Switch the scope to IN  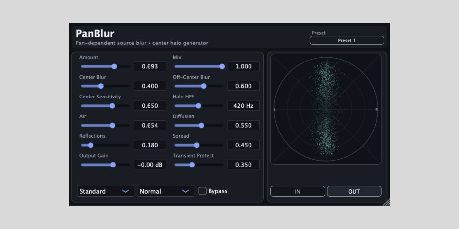(298, 191)
